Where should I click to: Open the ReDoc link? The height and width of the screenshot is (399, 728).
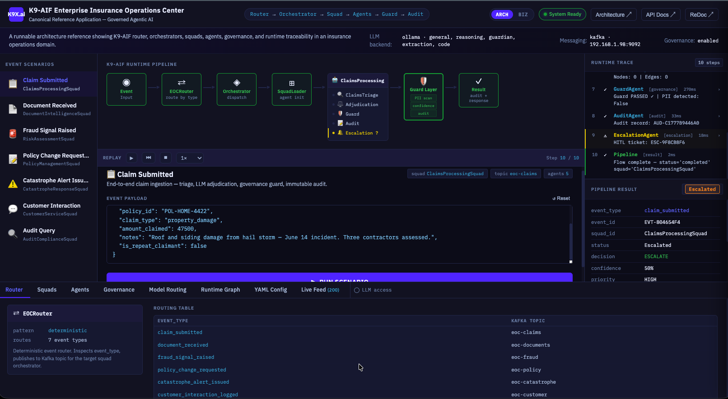[x=701, y=14]
